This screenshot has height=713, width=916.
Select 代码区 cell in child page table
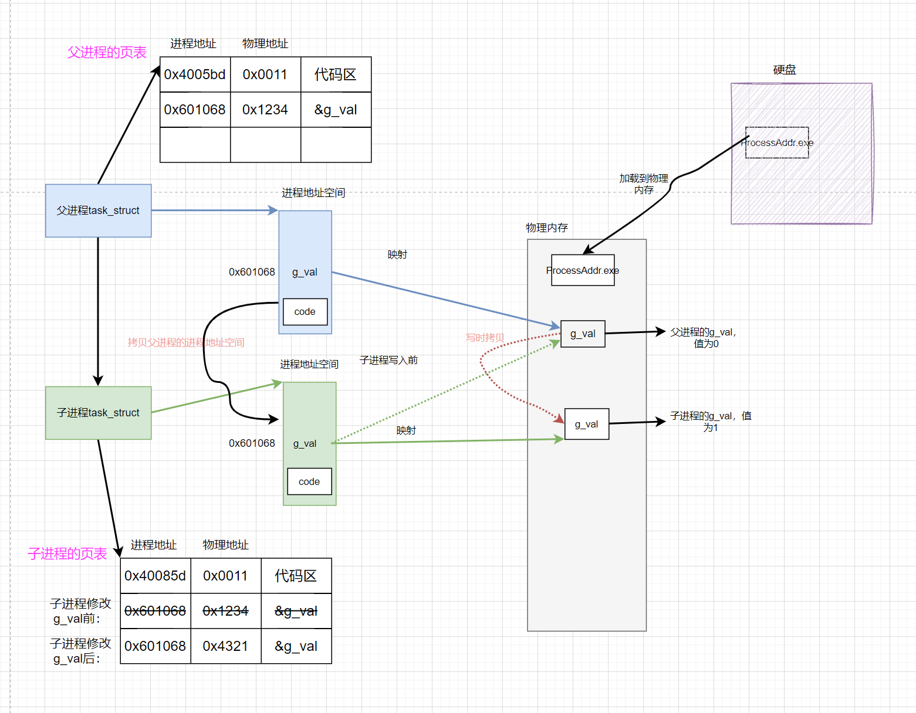click(x=296, y=576)
